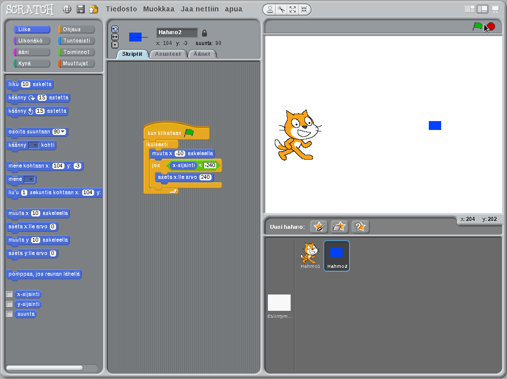This screenshot has height=379, width=507.
Task: Enable the x-sijainti reporter checkbox
Action: click(9, 294)
